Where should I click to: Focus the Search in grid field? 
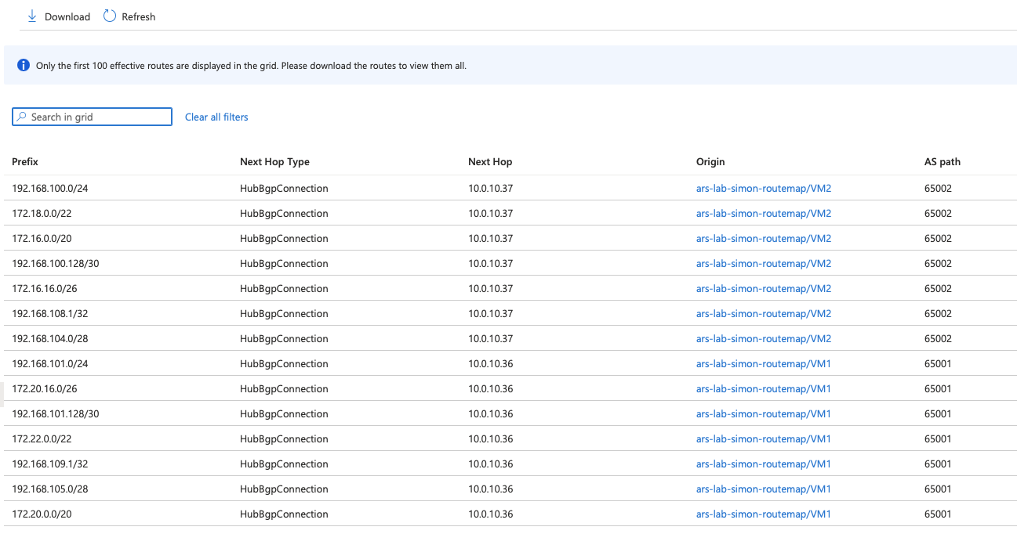[x=93, y=117]
